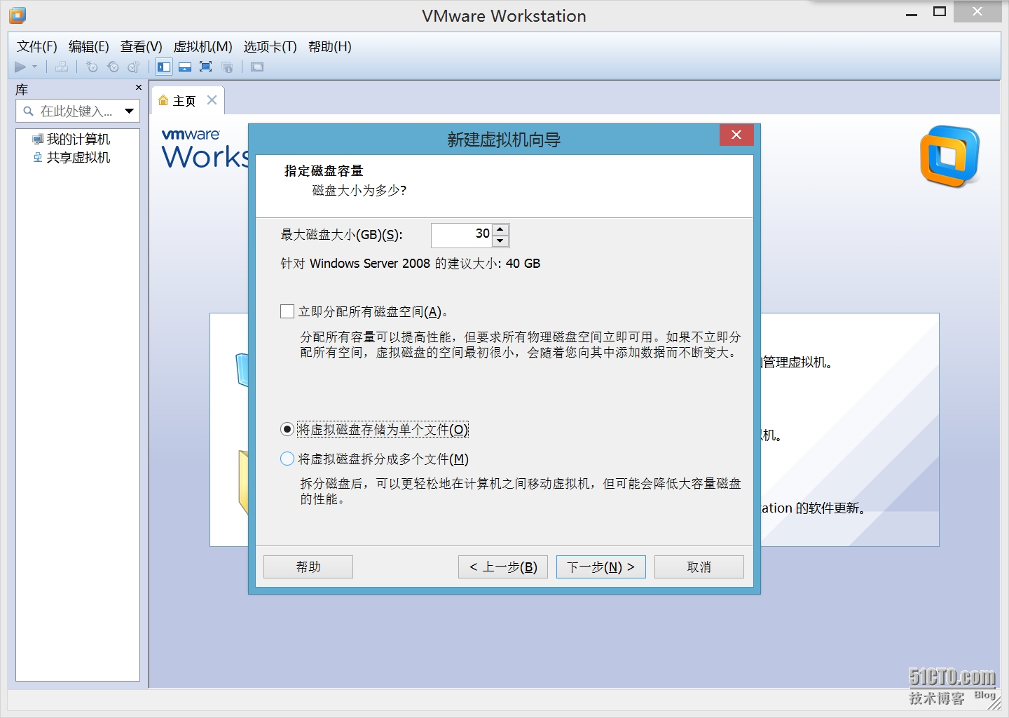Click the take snapshot toolbar icon

click(92, 67)
